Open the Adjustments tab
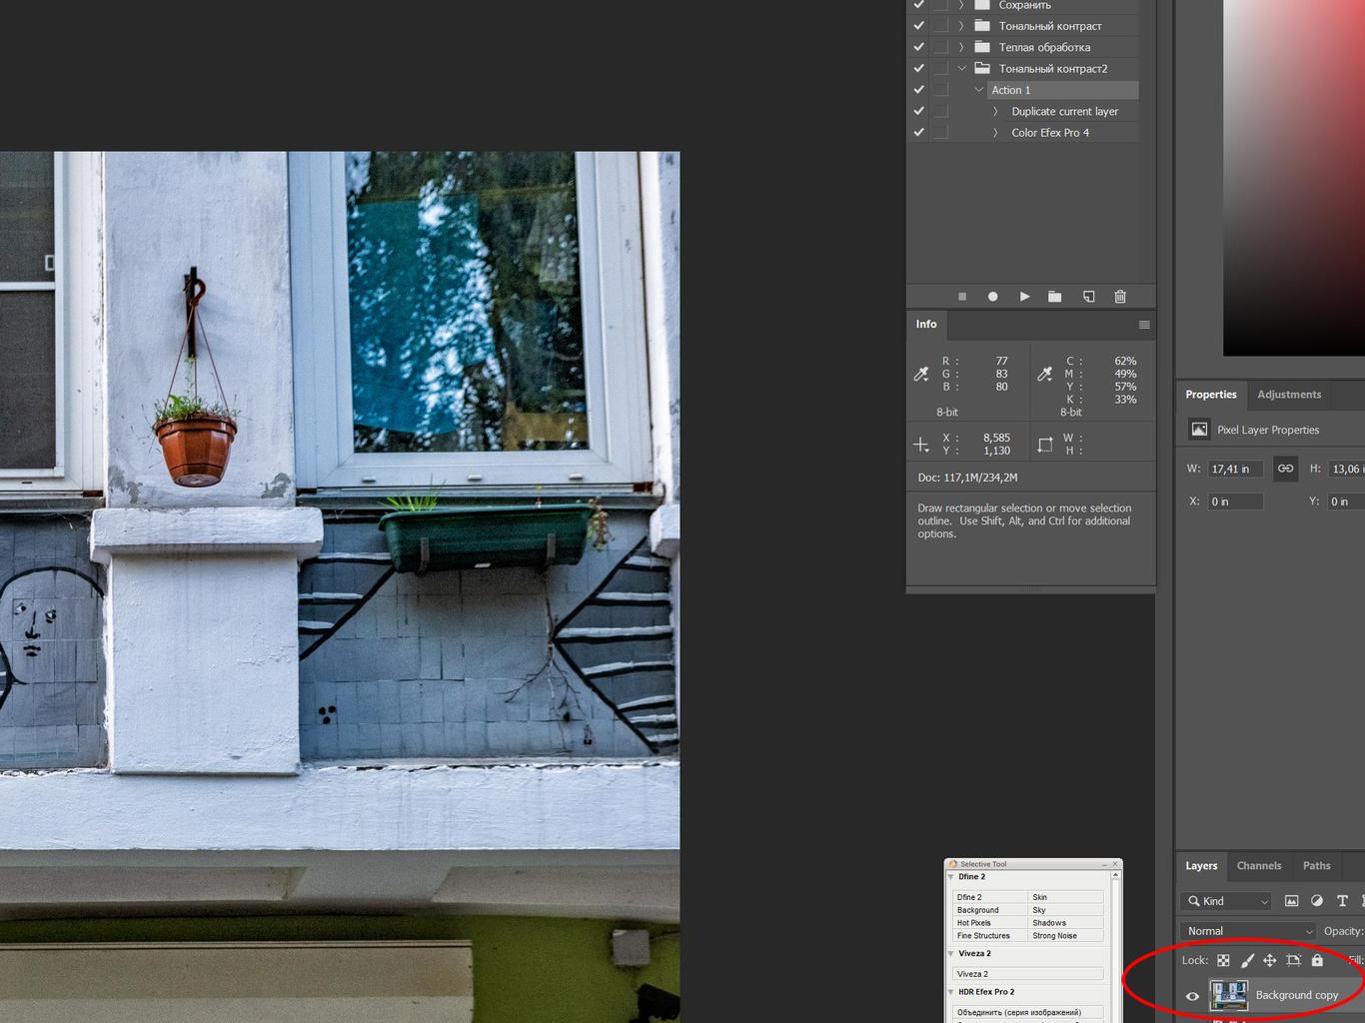Image resolution: width=1365 pixels, height=1023 pixels. [1289, 395]
